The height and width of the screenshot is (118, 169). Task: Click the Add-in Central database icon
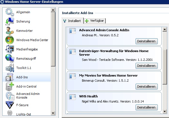[x=10, y=86]
